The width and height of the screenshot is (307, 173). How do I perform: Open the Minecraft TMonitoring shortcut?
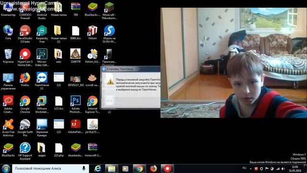[x=109, y=11]
